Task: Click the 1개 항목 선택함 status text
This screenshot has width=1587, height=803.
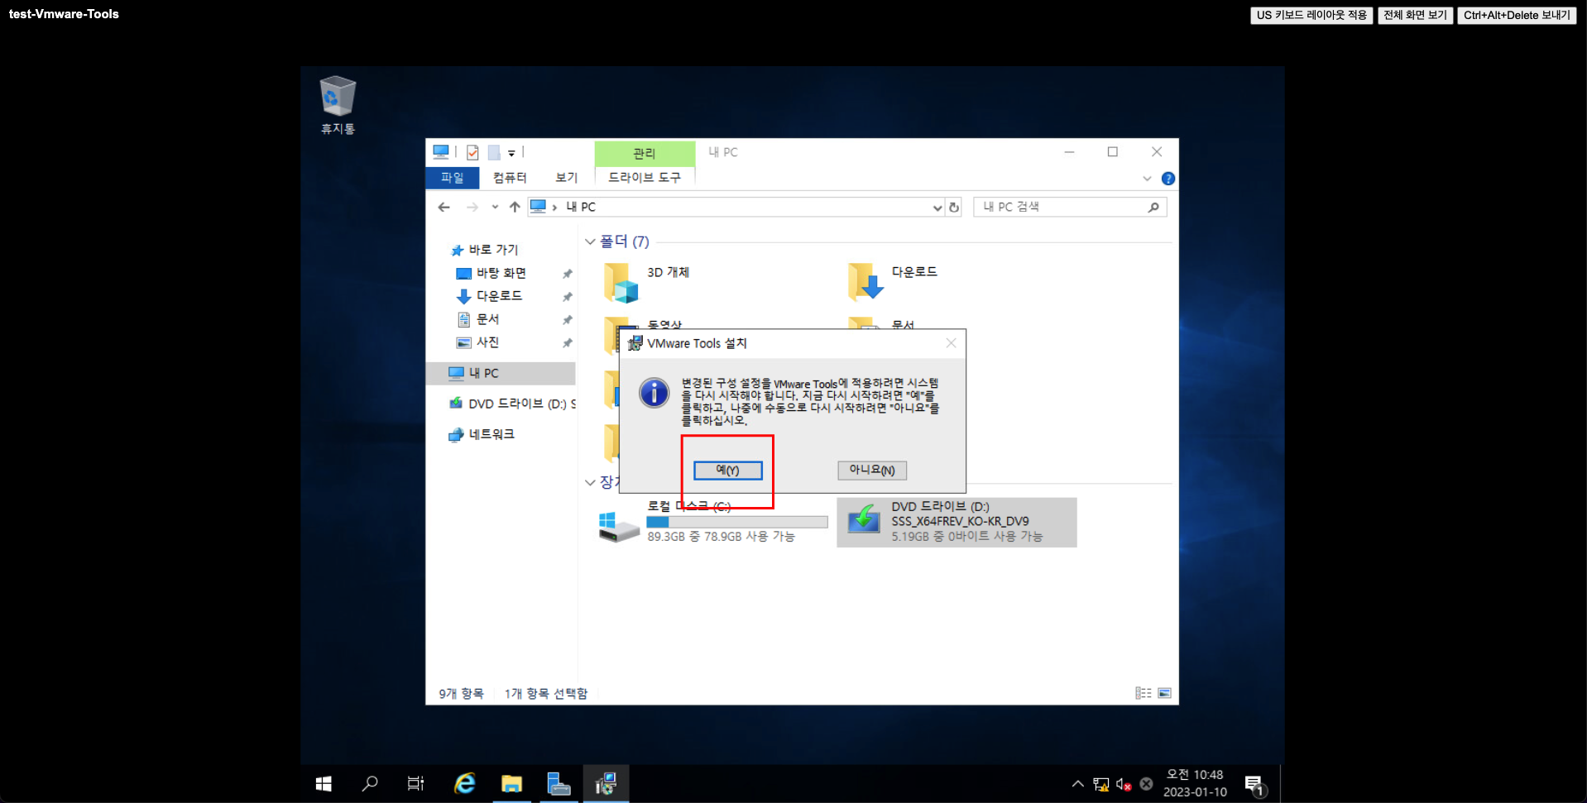Action: [545, 693]
